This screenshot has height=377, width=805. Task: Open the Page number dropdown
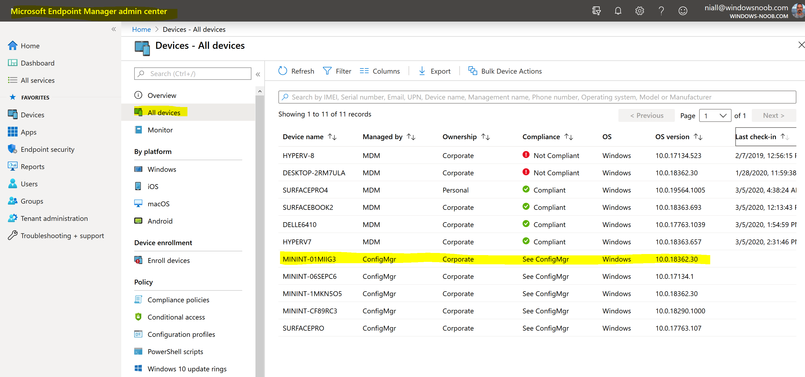tap(715, 115)
